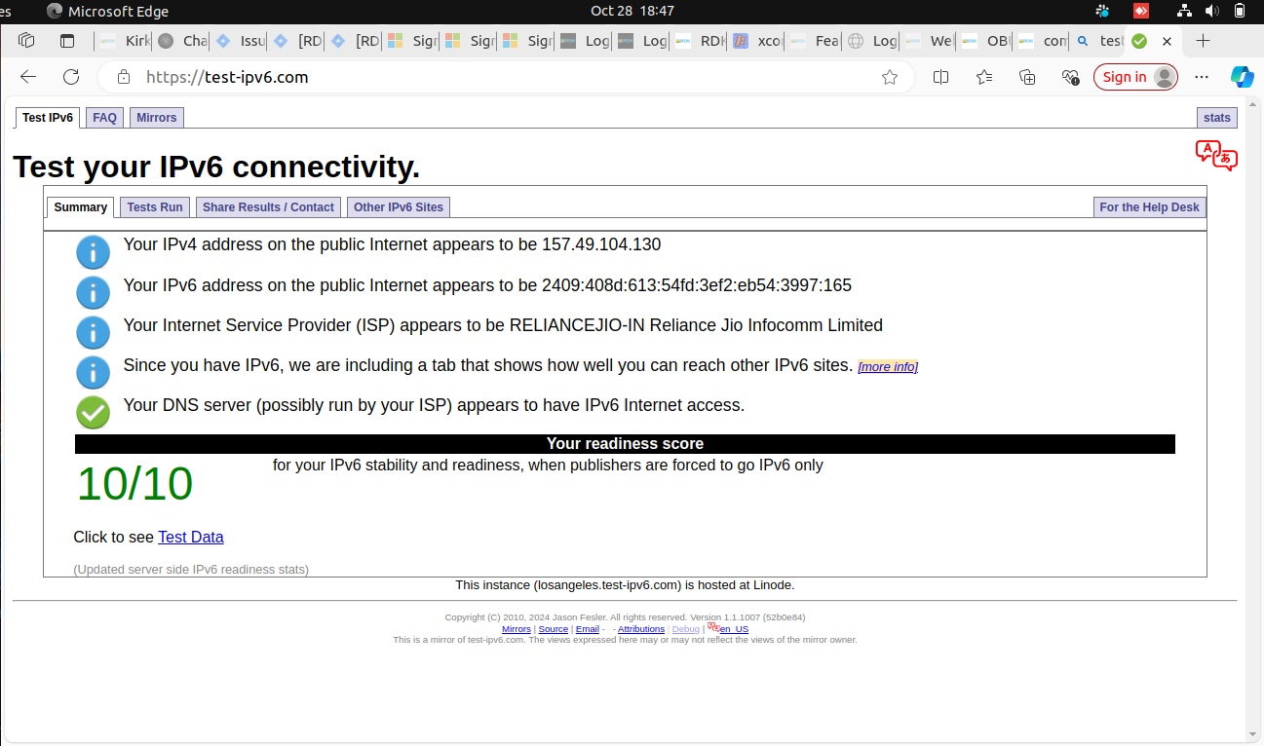
Task: Open the Favorites list icon
Action: click(984, 77)
